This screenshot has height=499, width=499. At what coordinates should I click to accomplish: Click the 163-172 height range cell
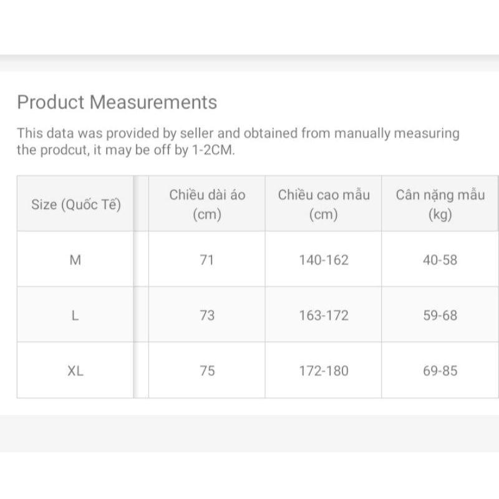click(324, 315)
